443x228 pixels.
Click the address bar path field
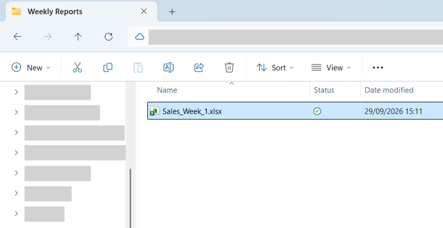click(x=295, y=37)
